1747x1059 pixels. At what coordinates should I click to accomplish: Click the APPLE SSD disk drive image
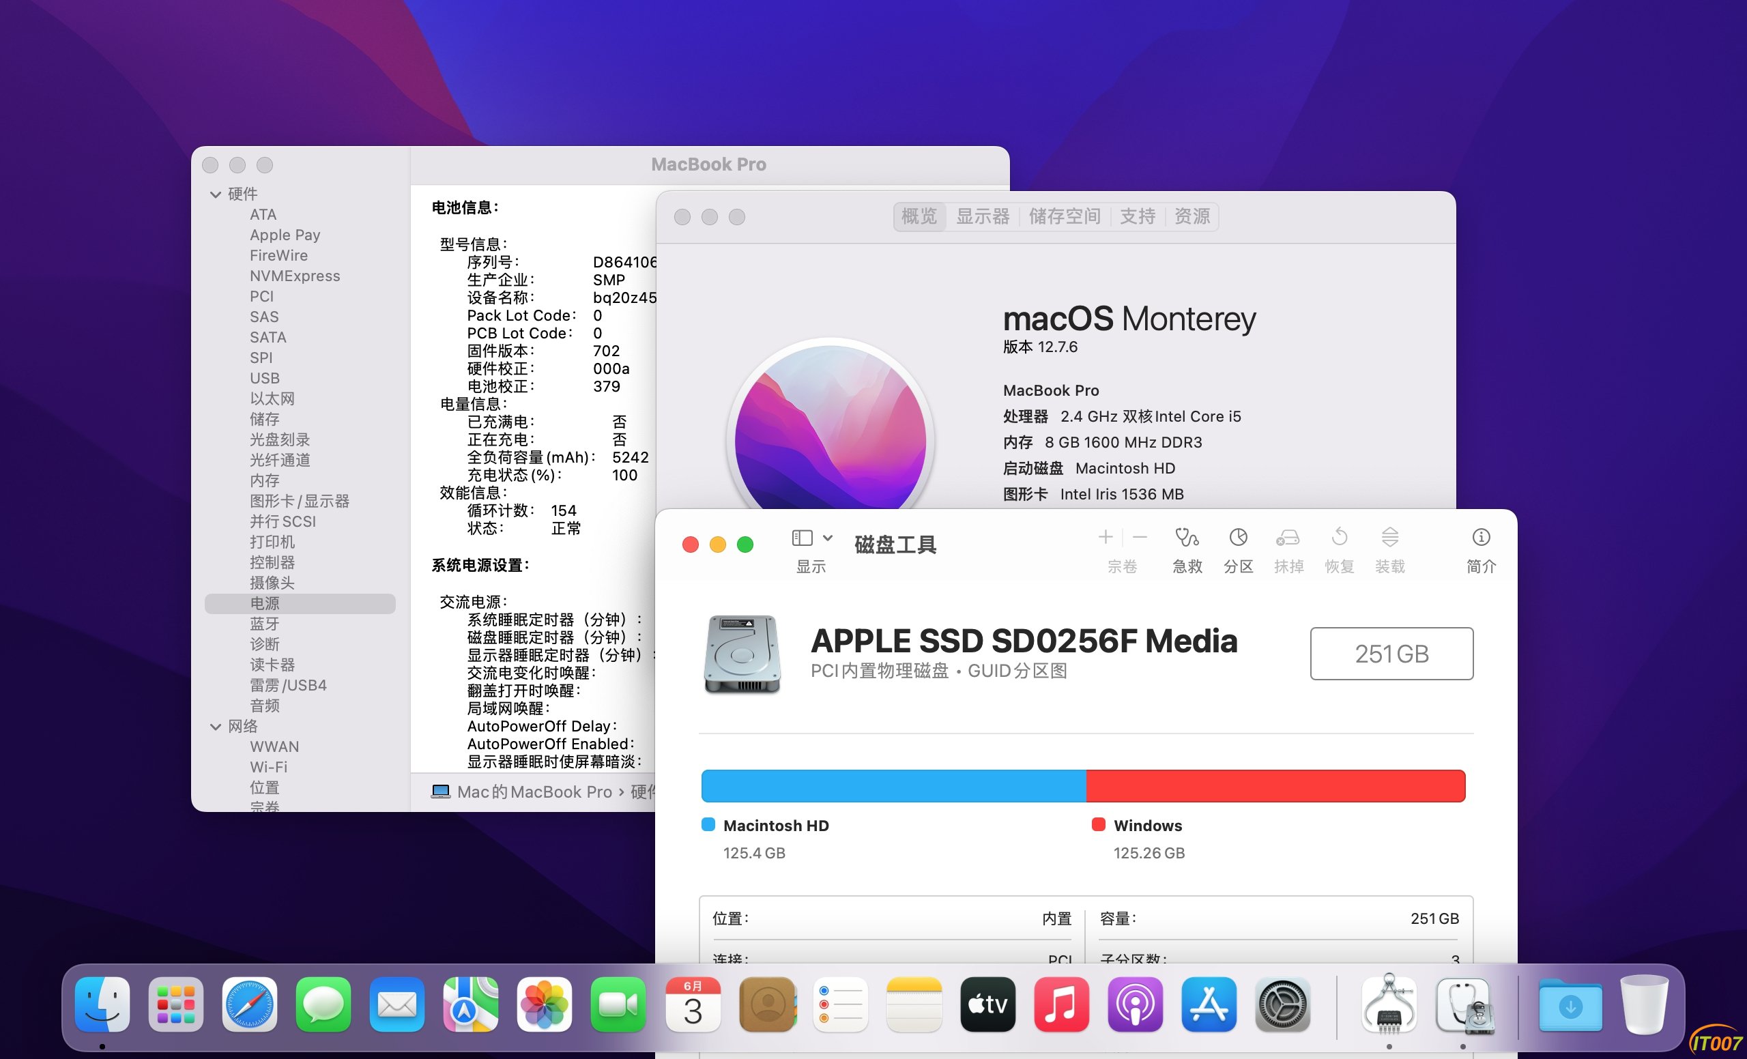pos(742,654)
